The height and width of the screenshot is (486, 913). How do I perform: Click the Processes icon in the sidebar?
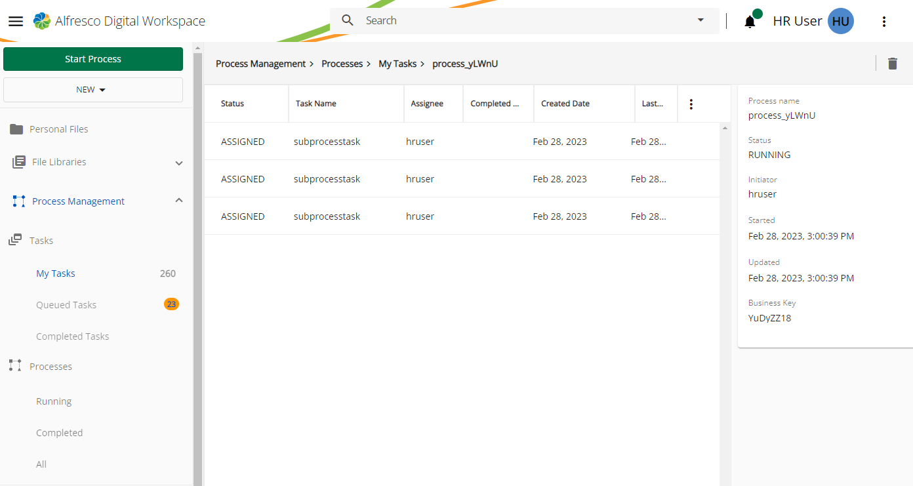coord(14,366)
